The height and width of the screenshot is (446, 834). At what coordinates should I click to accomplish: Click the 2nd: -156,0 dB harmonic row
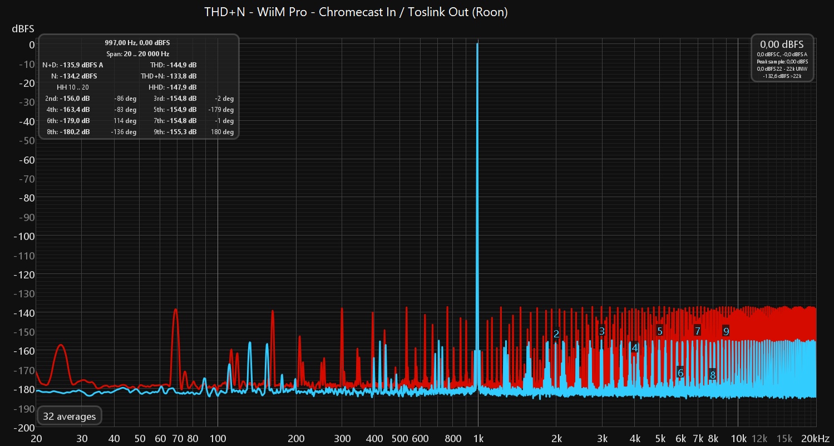click(x=67, y=99)
